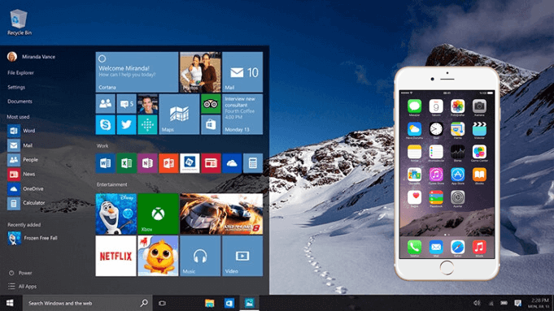Open the Store icon in taskbar
Viewport: 554px width, 311px height.
point(229,303)
